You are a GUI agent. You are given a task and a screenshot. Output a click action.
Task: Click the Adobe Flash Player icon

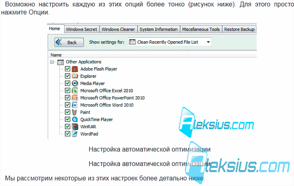point(75,69)
